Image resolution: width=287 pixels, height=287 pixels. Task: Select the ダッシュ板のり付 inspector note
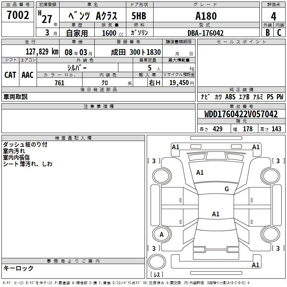(x=25, y=145)
